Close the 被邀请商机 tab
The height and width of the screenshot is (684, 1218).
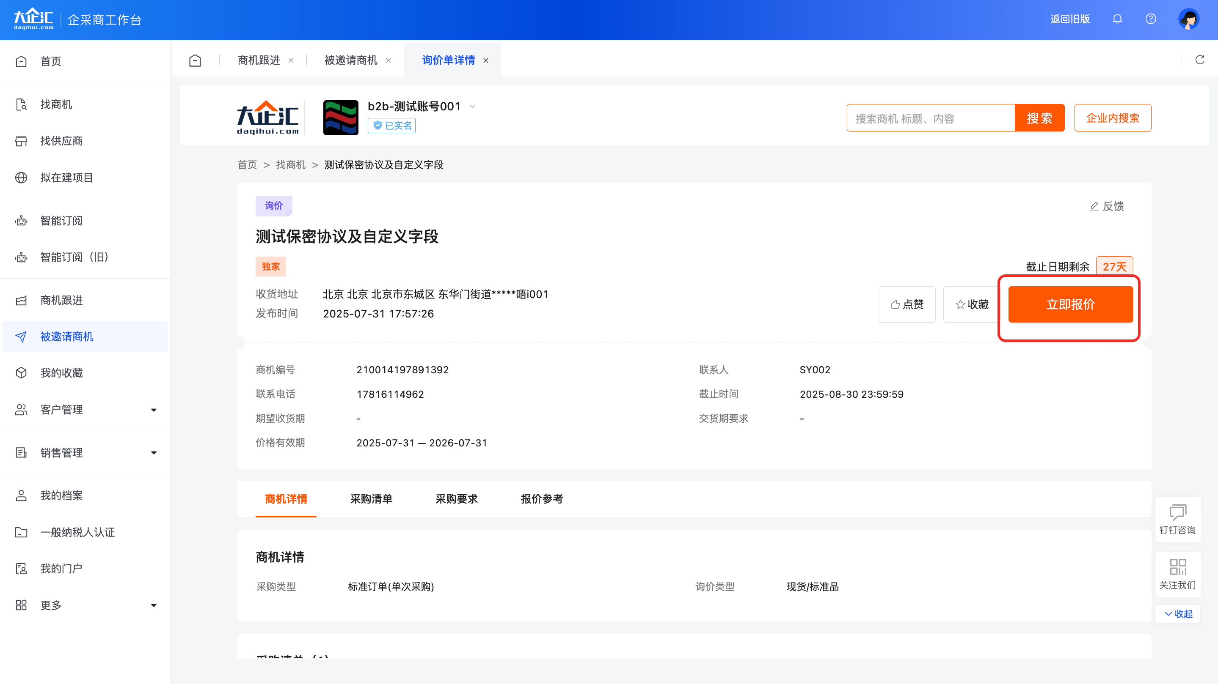click(x=388, y=60)
